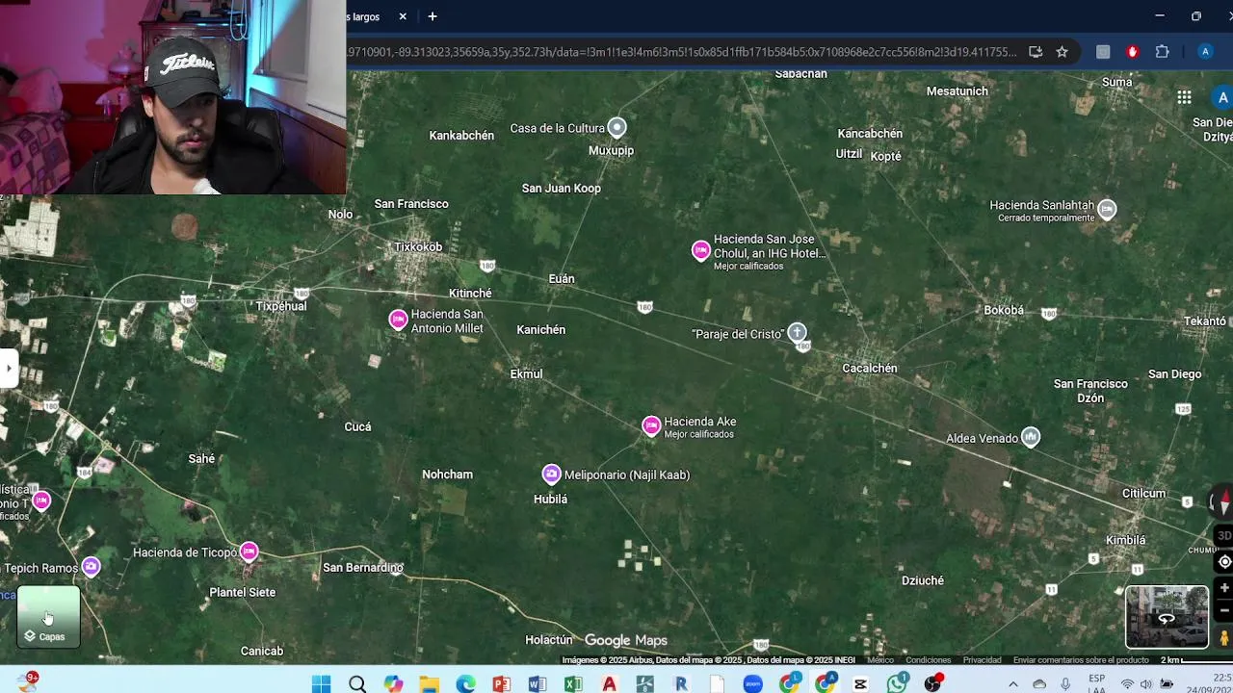The image size is (1233, 693).
Task: Select the Hacienda San Jose Cholul hotel pin
Action: (x=701, y=251)
